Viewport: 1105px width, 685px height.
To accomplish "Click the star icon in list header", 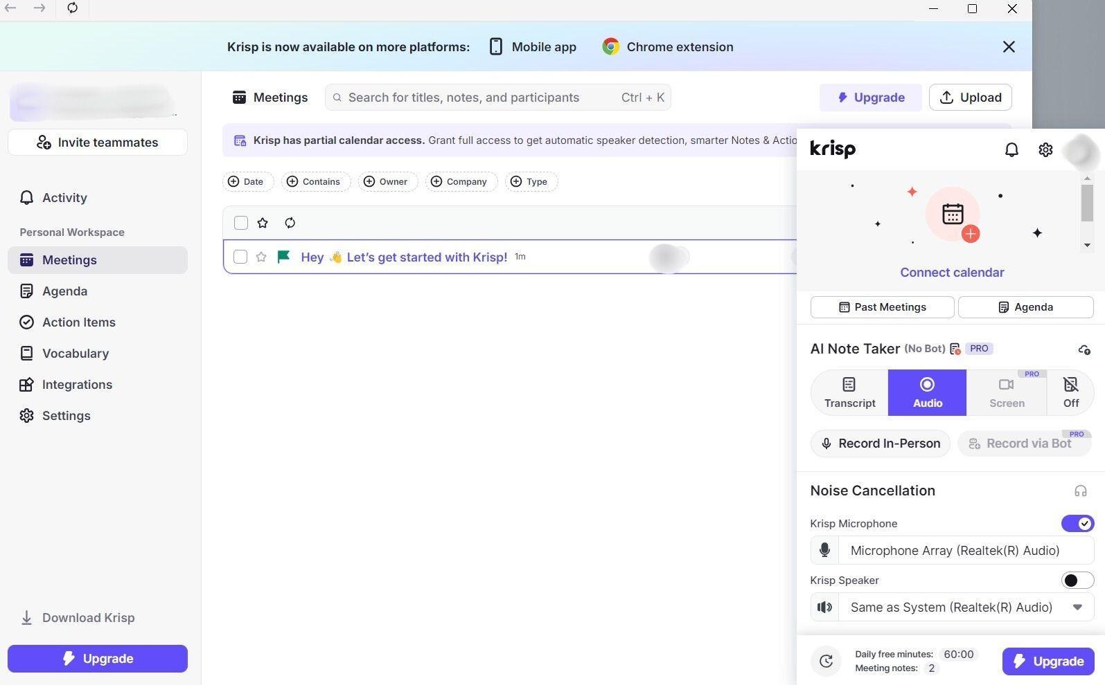I will point(263,223).
